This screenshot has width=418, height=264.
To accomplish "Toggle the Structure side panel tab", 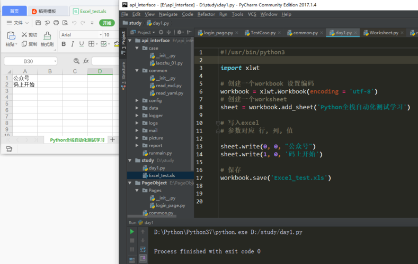I will (123, 75).
